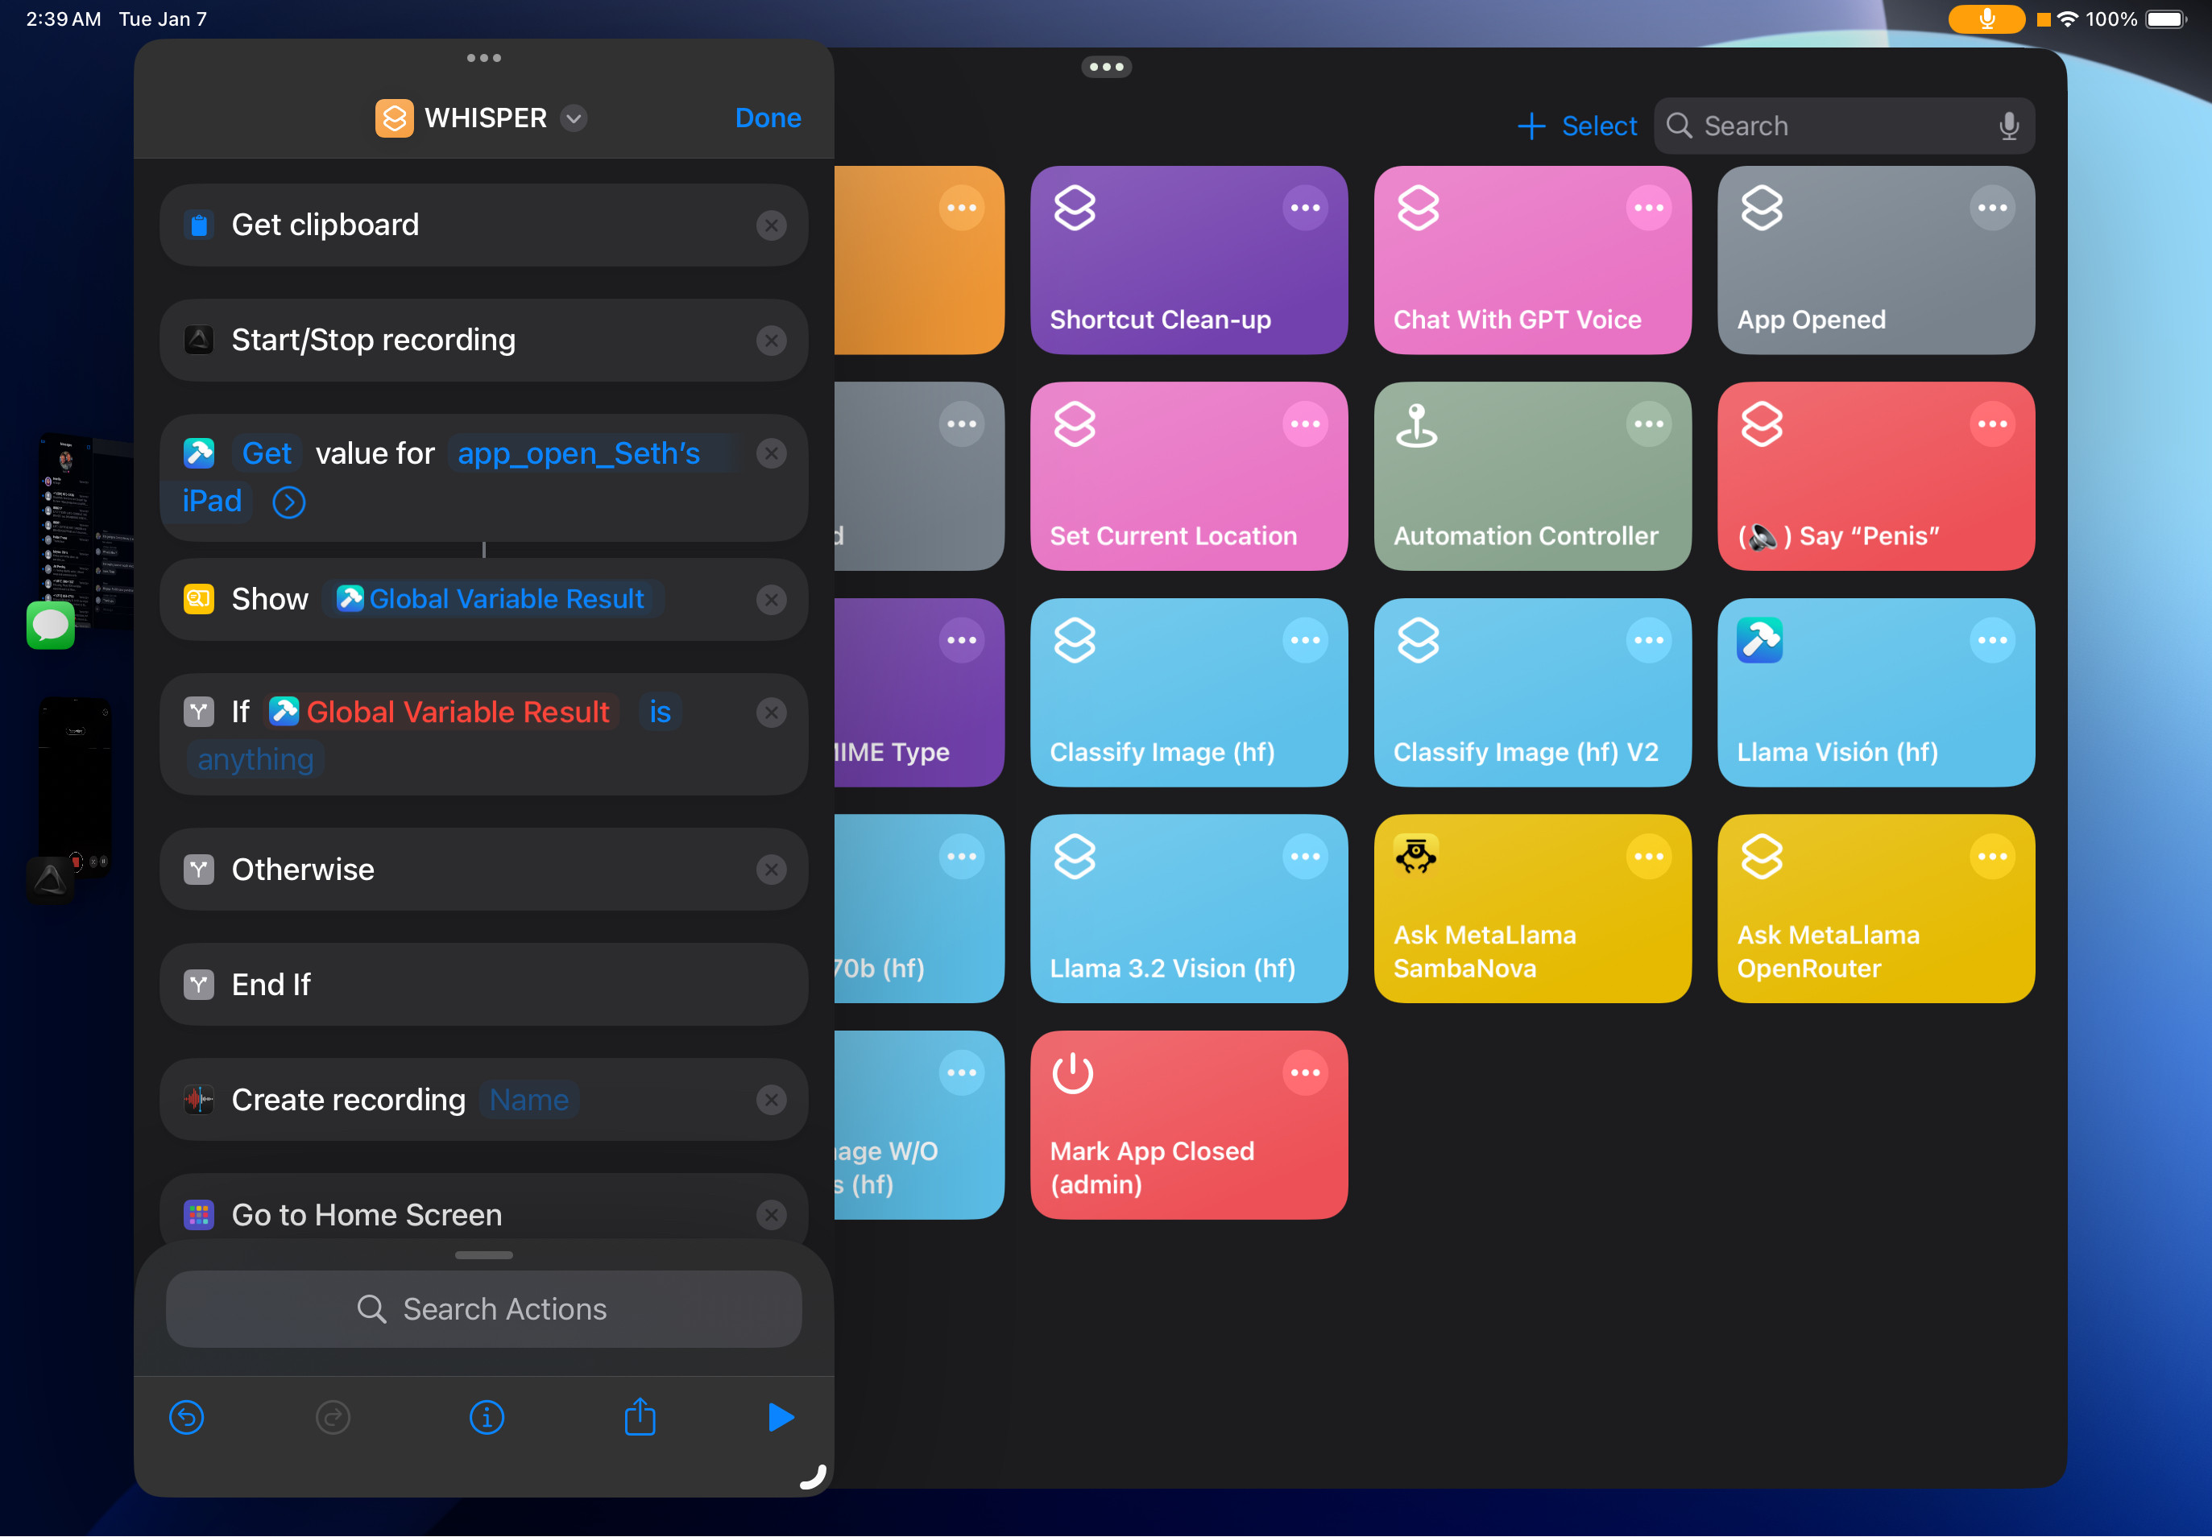Run the WHISPER shortcut with play button
The image size is (2212, 1537).
(x=781, y=1416)
